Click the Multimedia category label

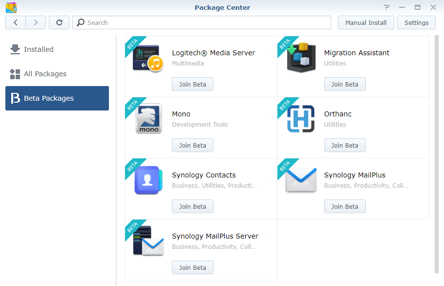point(188,63)
